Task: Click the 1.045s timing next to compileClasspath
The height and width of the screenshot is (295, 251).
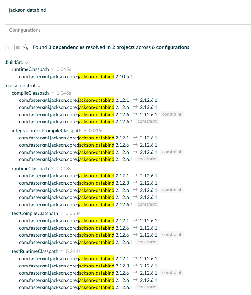Action: tap(64, 93)
